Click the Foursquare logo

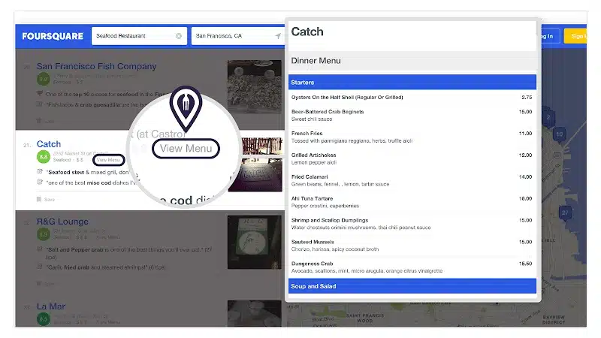tap(51, 36)
